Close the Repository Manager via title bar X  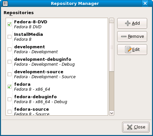click(x=145, y=3)
